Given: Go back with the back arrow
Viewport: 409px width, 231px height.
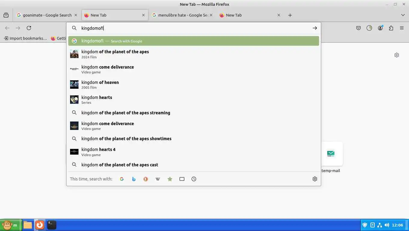Looking at the screenshot, I should pos(7,28).
